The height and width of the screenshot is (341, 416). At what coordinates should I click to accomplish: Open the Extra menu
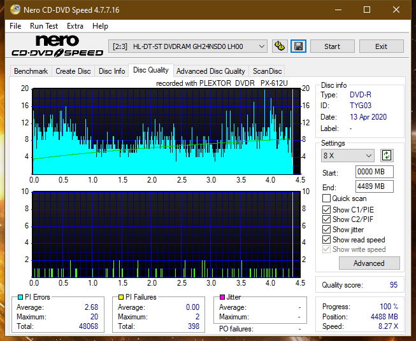tap(75, 26)
